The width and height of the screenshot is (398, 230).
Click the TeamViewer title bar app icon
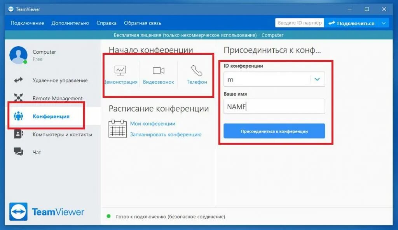click(x=10, y=9)
